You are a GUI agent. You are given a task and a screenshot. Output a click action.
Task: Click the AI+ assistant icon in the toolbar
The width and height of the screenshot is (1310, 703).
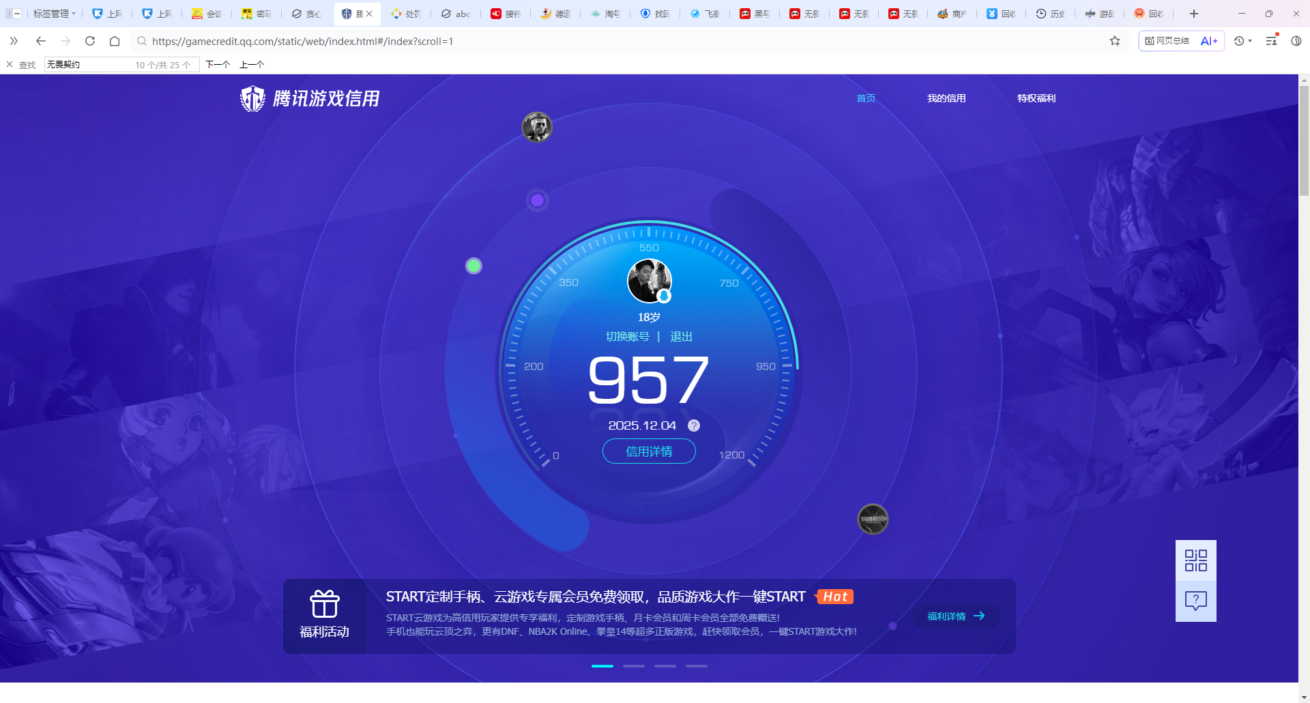coord(1210,41)
